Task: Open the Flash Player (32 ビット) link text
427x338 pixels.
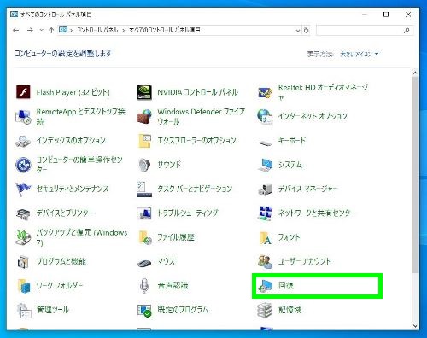Action: (x=73, y=92)
